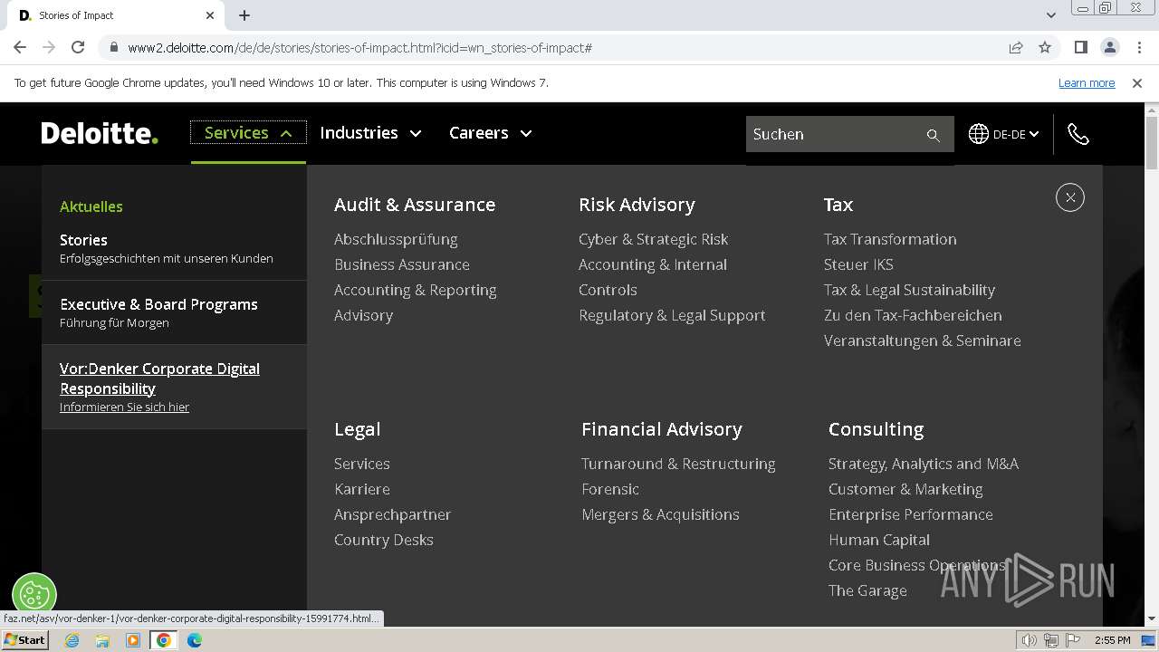Screen dimensions: 1159x652
Task: Click Accounting & Reporting Advisory
Action: pyautogui.click(x=416, y=302)
